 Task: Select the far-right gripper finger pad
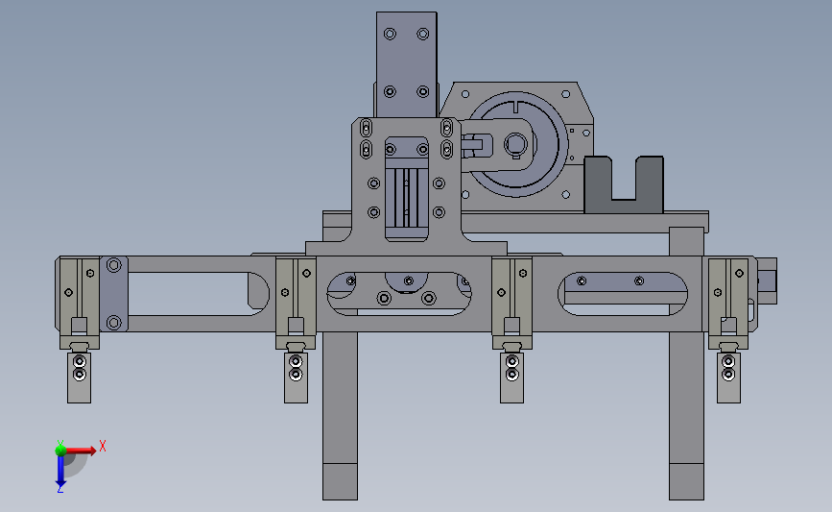coord(728,378)
